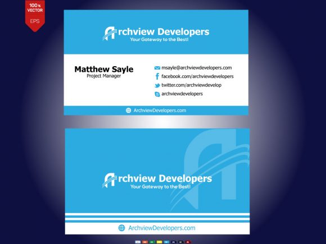
Task: Click the envelope email icon
Action: coord(157,68)
